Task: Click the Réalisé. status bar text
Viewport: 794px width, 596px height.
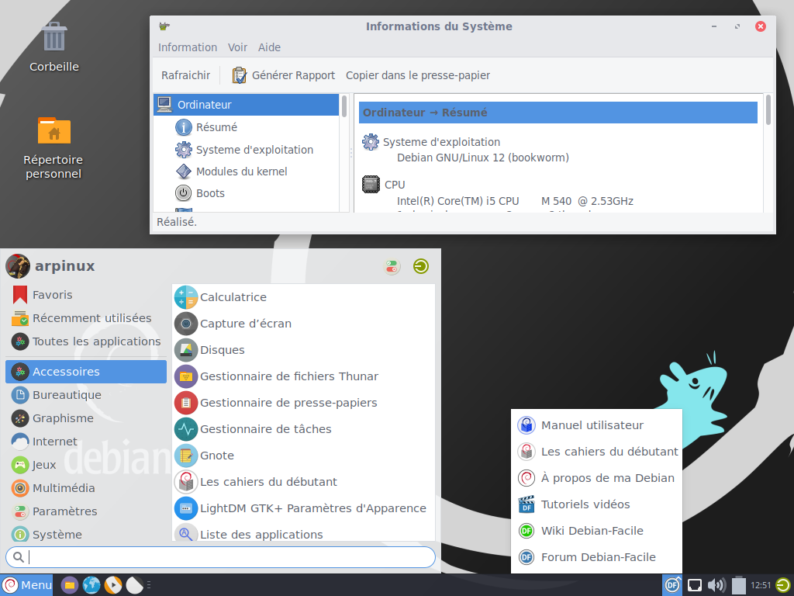Action: click(177, 222)
